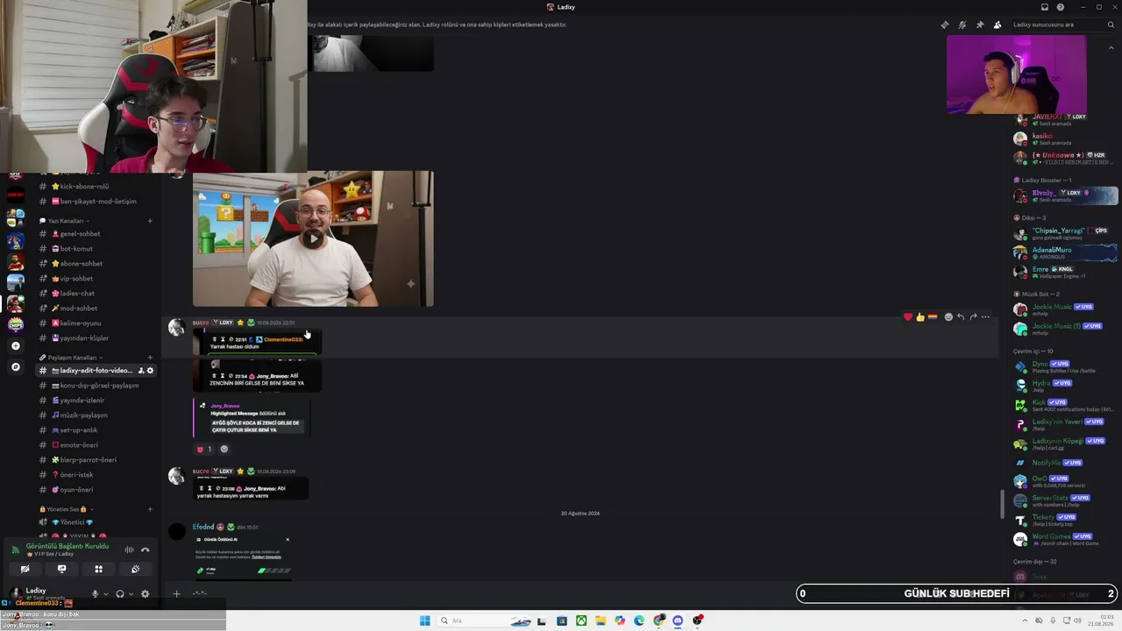Open the genel-sohbet channel
This screenshot has width=1122, height=631.
point(95,234)
